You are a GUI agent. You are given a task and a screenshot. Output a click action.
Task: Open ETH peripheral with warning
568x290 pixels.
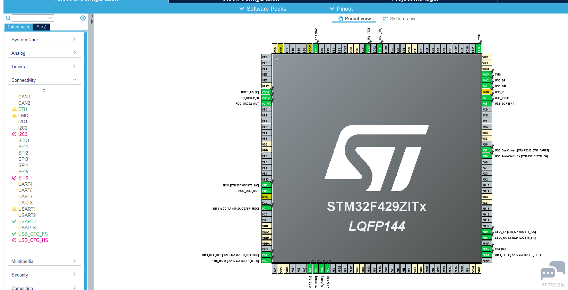(x=23, y=109)
